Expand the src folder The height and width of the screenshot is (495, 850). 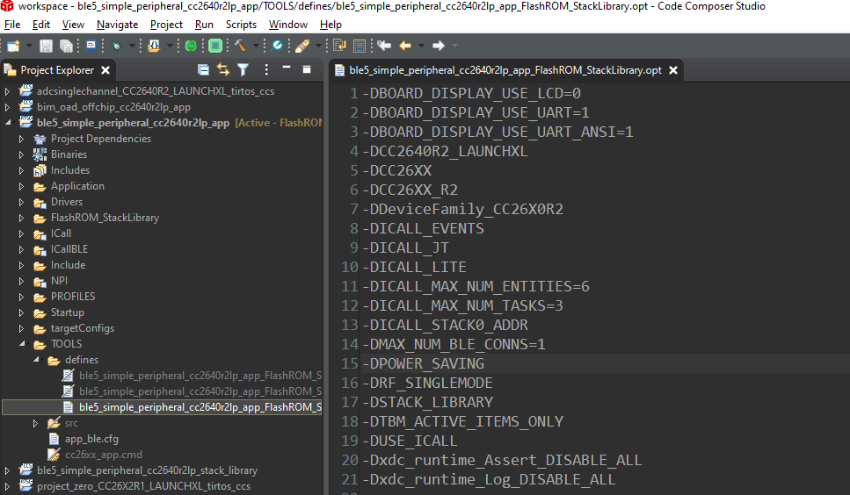(35, 423)
